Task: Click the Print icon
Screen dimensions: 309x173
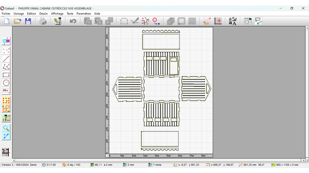Action: coord(43,22)
